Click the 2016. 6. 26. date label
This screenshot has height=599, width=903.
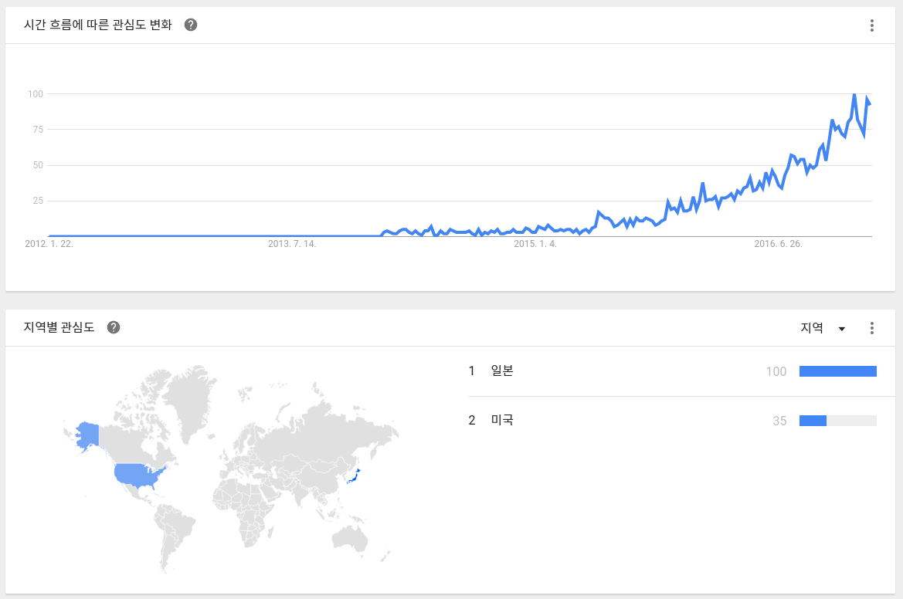(x=778, y=244)
